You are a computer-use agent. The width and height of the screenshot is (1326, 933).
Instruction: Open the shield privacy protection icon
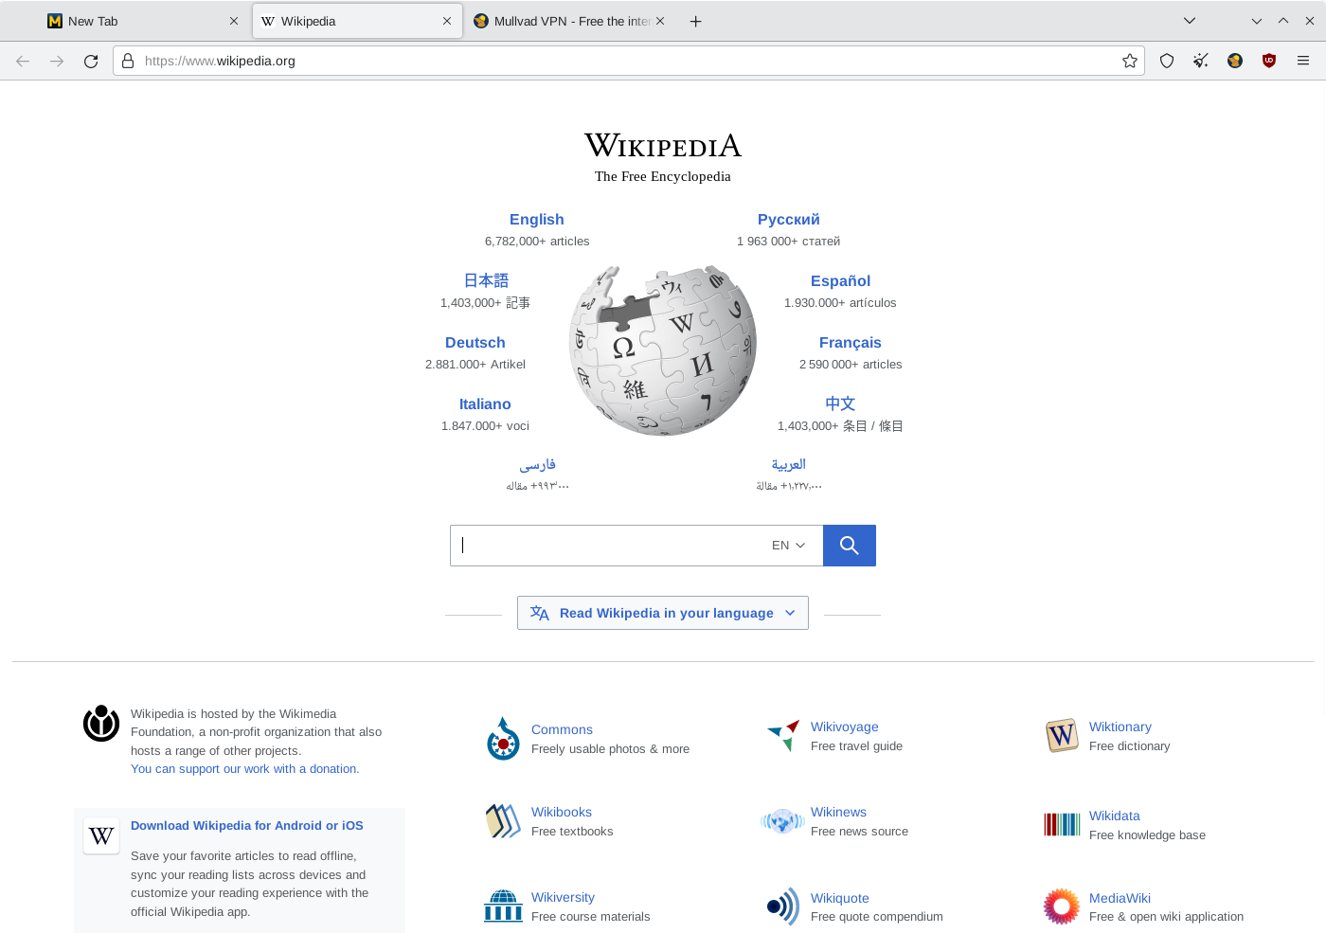(1167, 61)
